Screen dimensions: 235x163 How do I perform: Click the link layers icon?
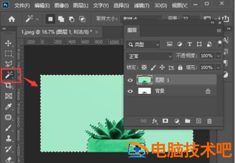pyautogui.click(x=143, y=121)
